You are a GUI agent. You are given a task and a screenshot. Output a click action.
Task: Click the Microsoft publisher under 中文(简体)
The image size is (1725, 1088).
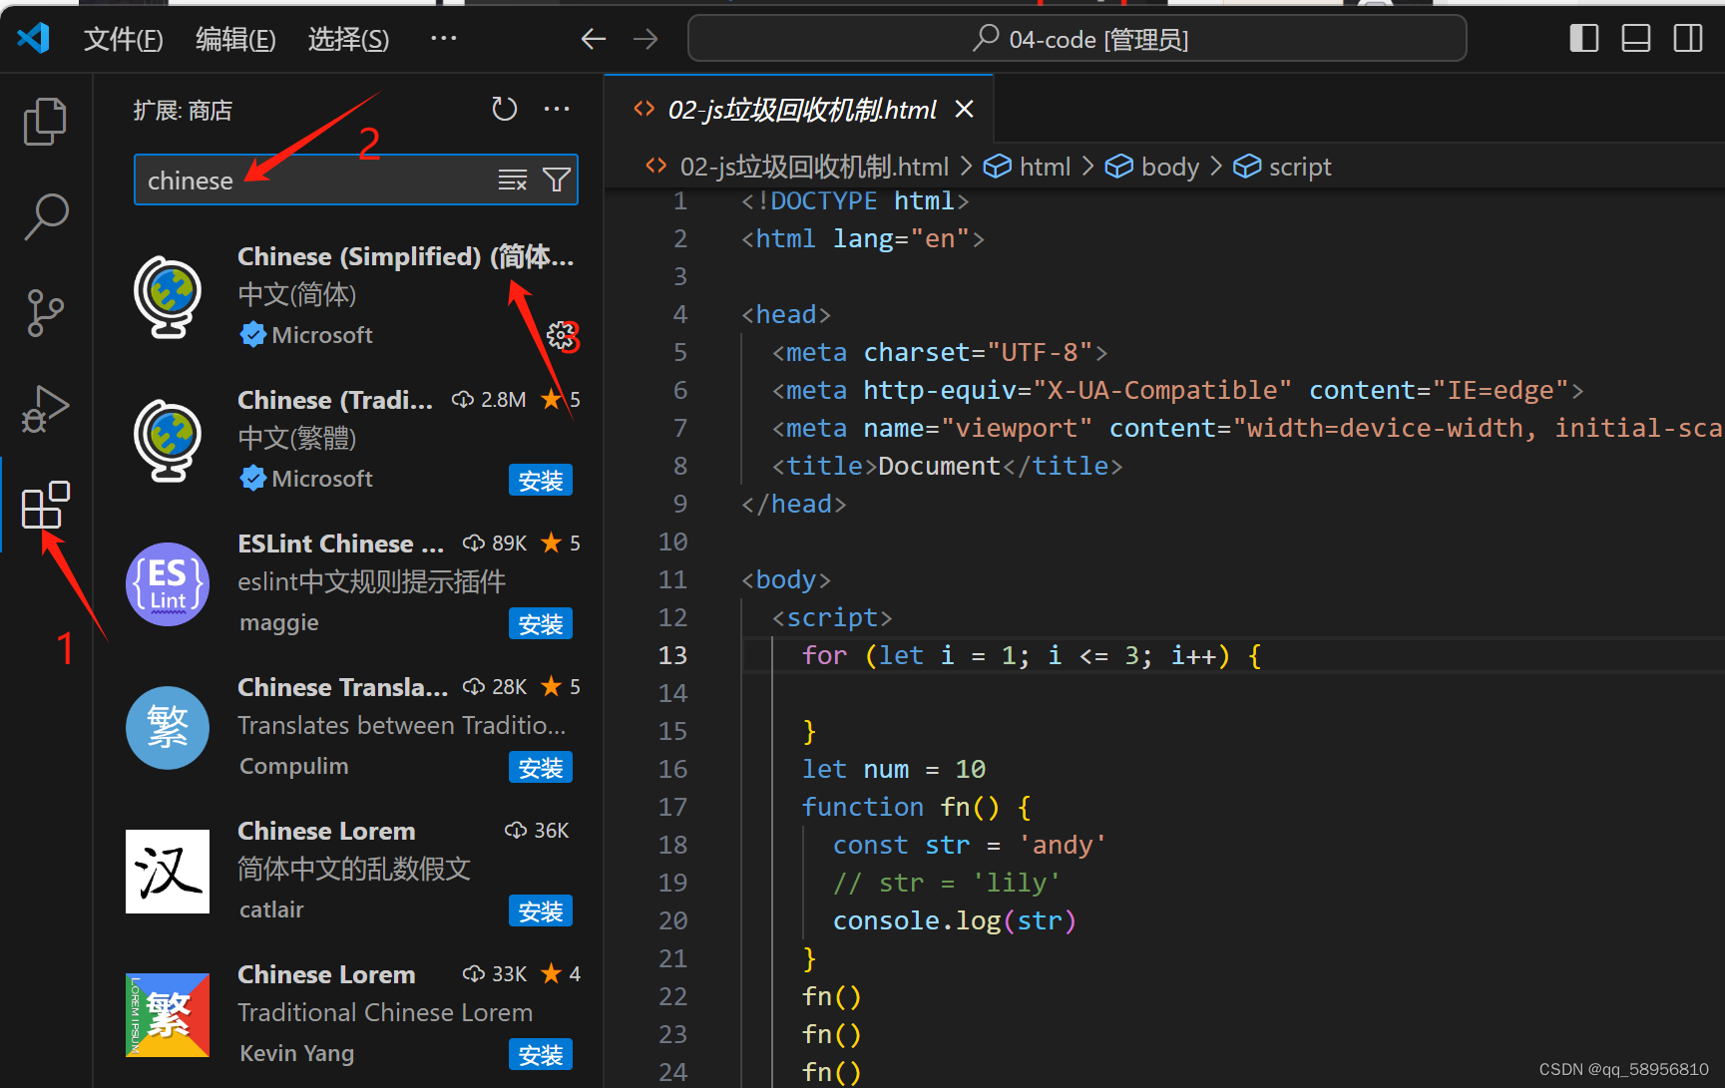pyautogui.click(x=322, y=335)
